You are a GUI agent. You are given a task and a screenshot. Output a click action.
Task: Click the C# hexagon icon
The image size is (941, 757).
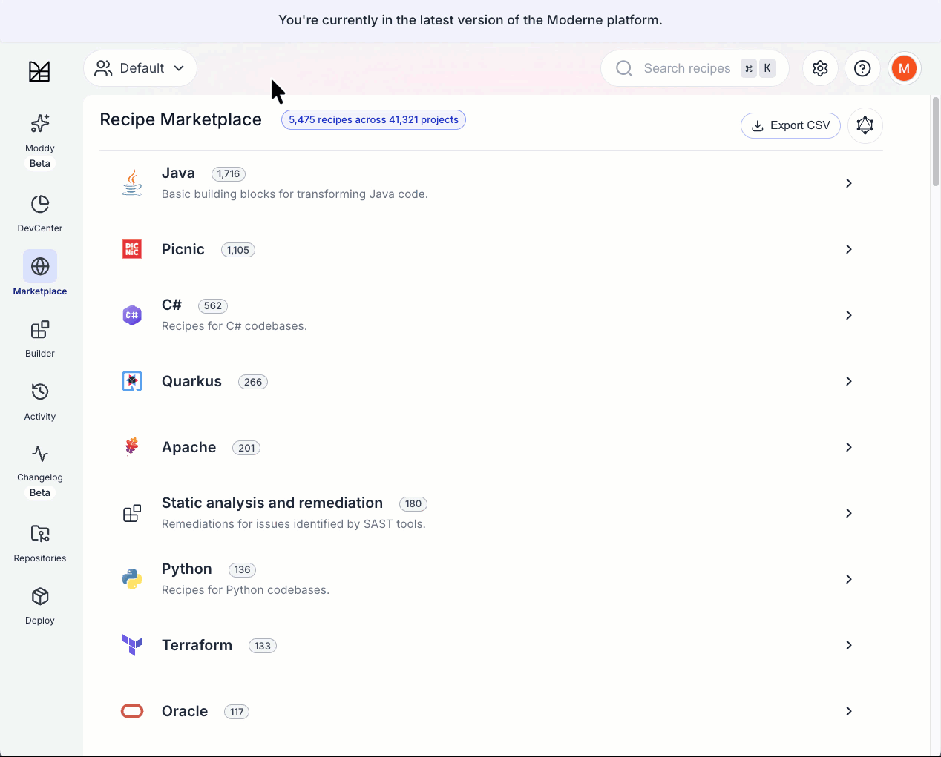pyautogui.click(x=132, y=315)
